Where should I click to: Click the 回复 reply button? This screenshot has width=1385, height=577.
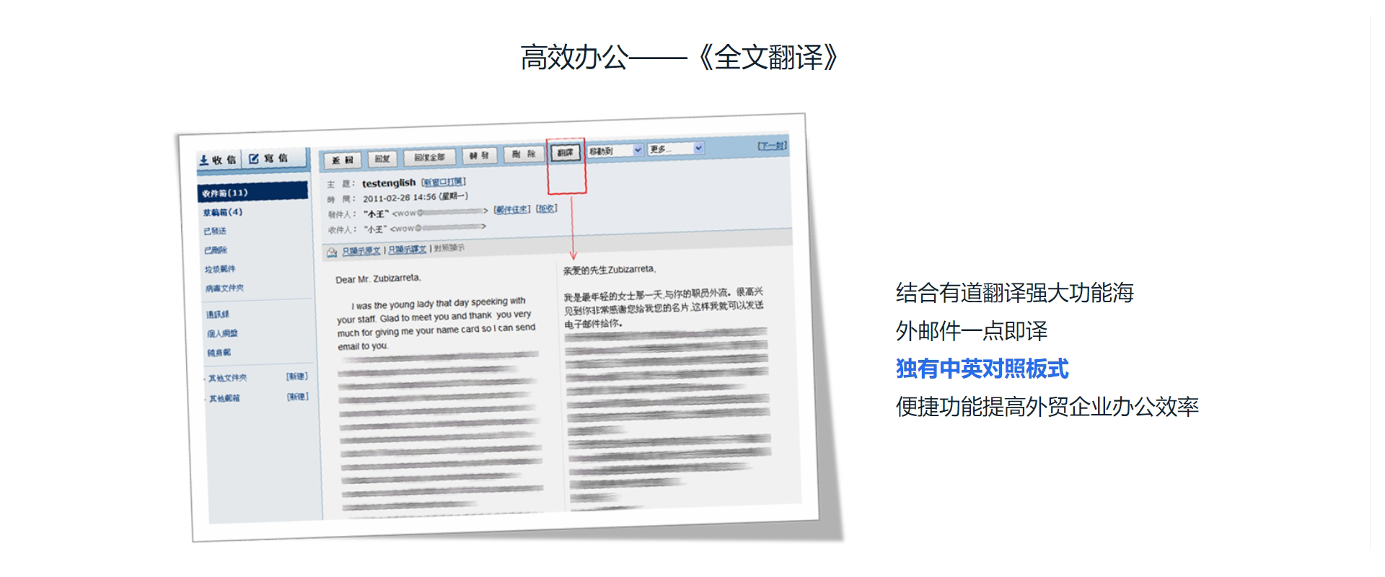coord(382,159)
